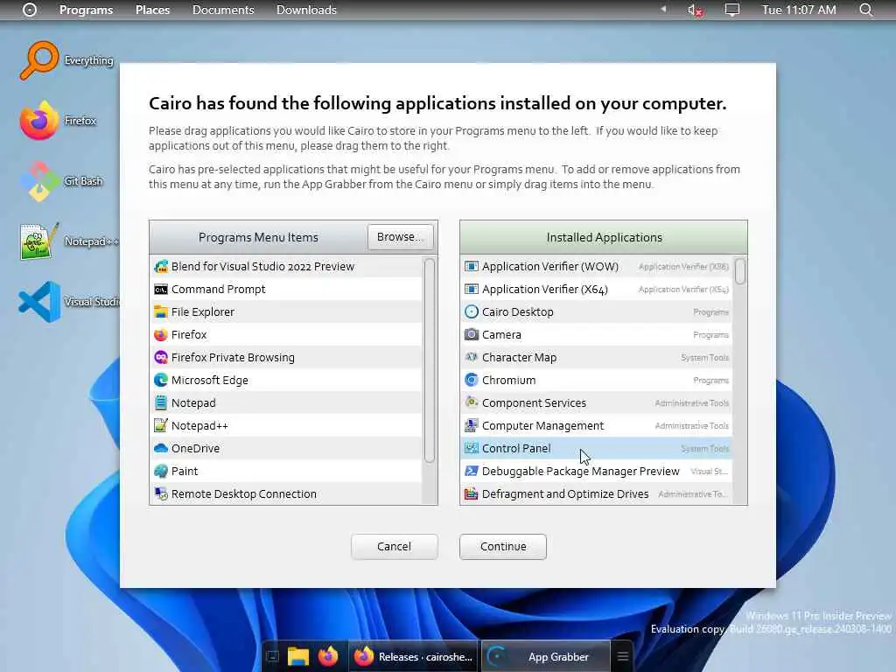Click the Installed Applications scrollbar thumb

[x=740, y=271]
